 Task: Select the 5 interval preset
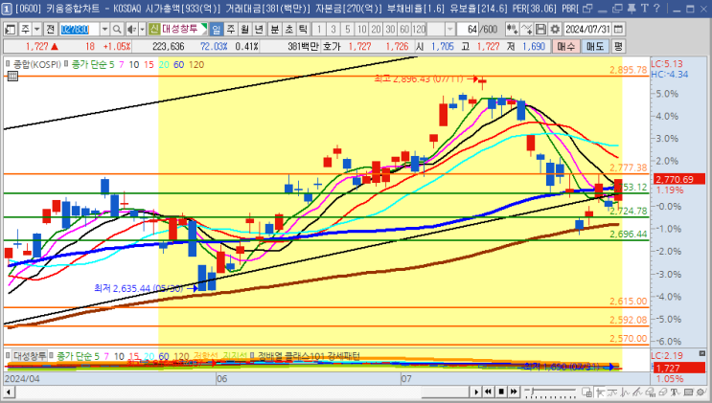click(x=347, y=29)
